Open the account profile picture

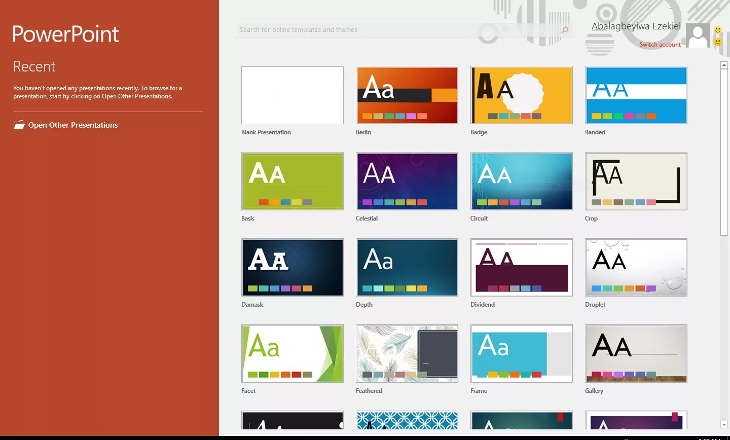[x=698, y=35]
